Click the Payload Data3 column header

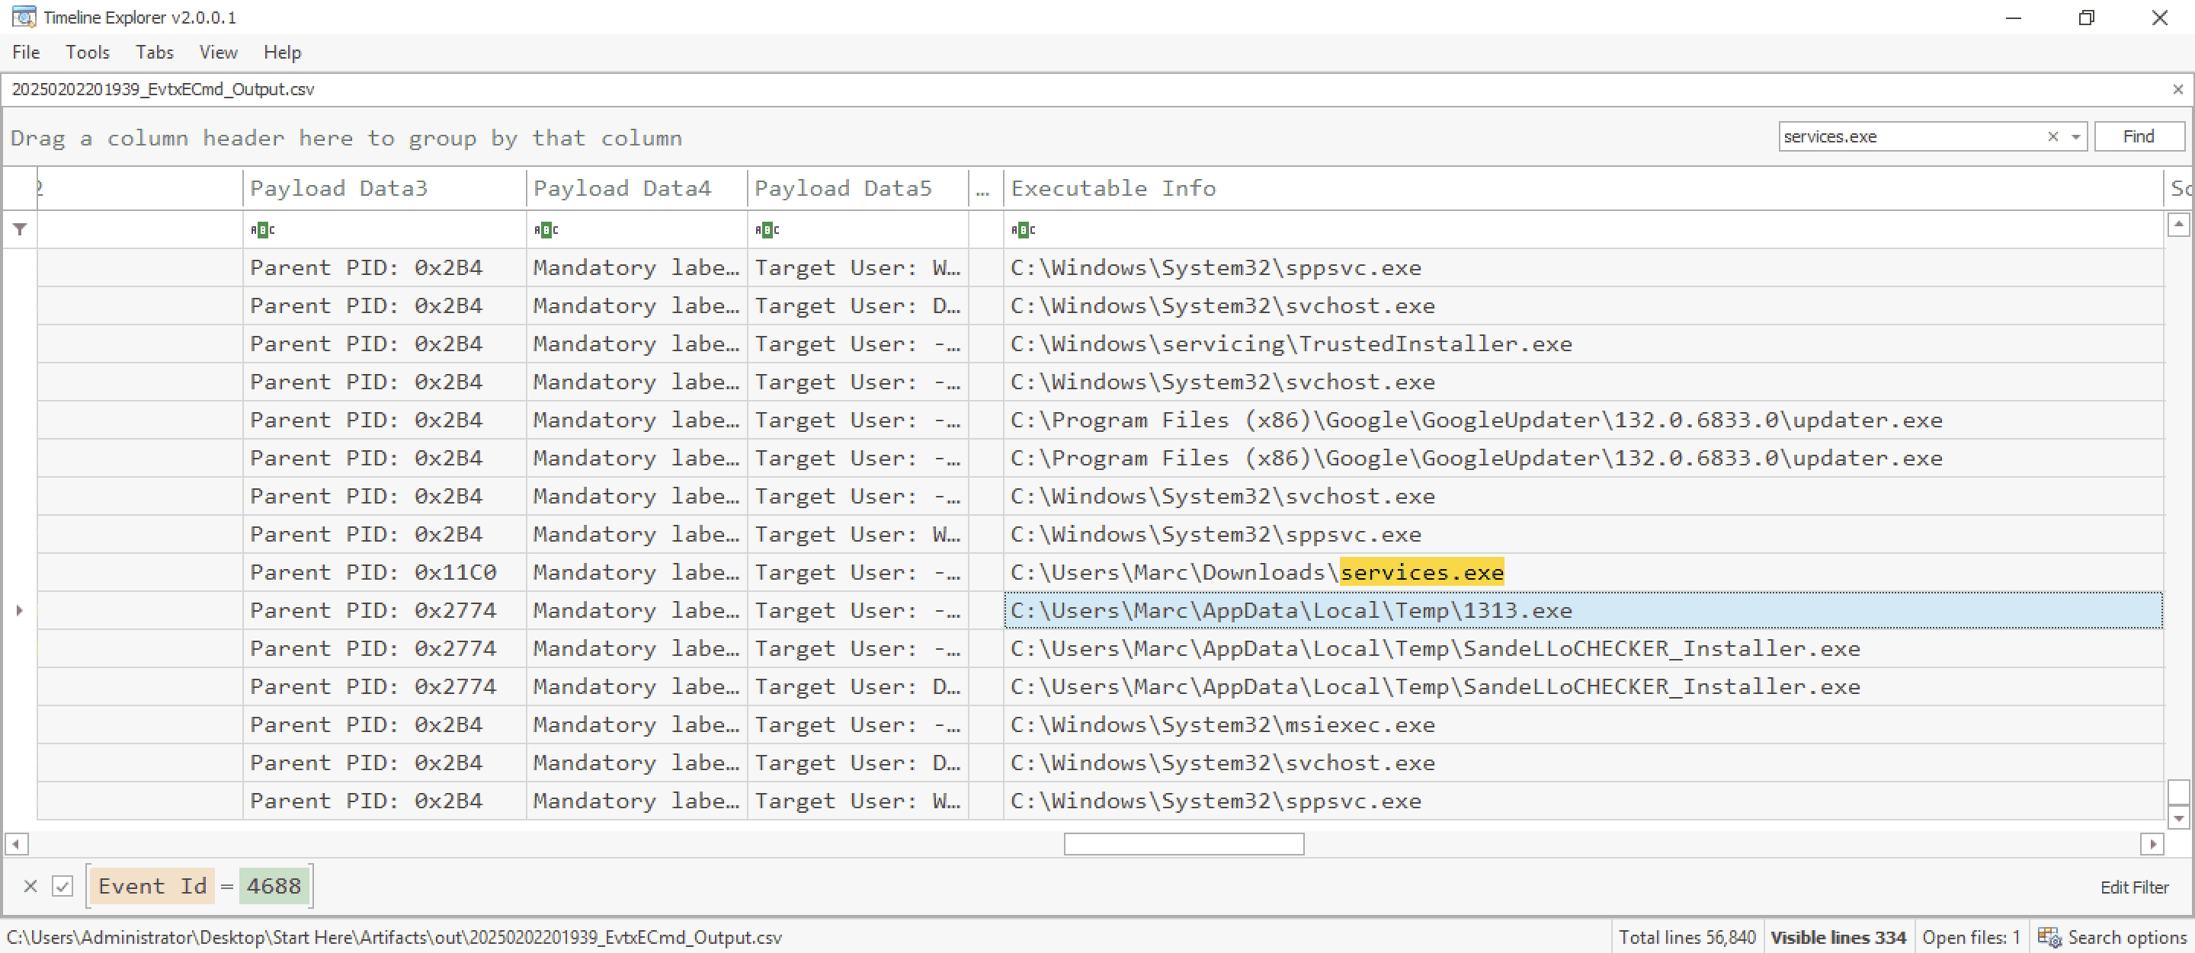pos(384,188)
